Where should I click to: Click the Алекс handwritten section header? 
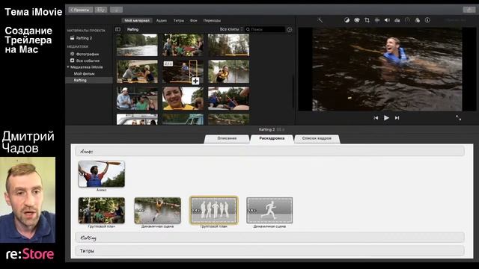coord(269,151)
